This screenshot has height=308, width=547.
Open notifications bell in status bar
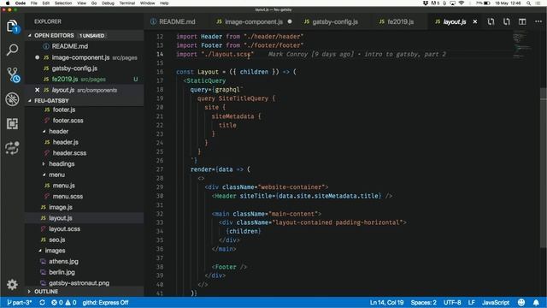point(536,302)
